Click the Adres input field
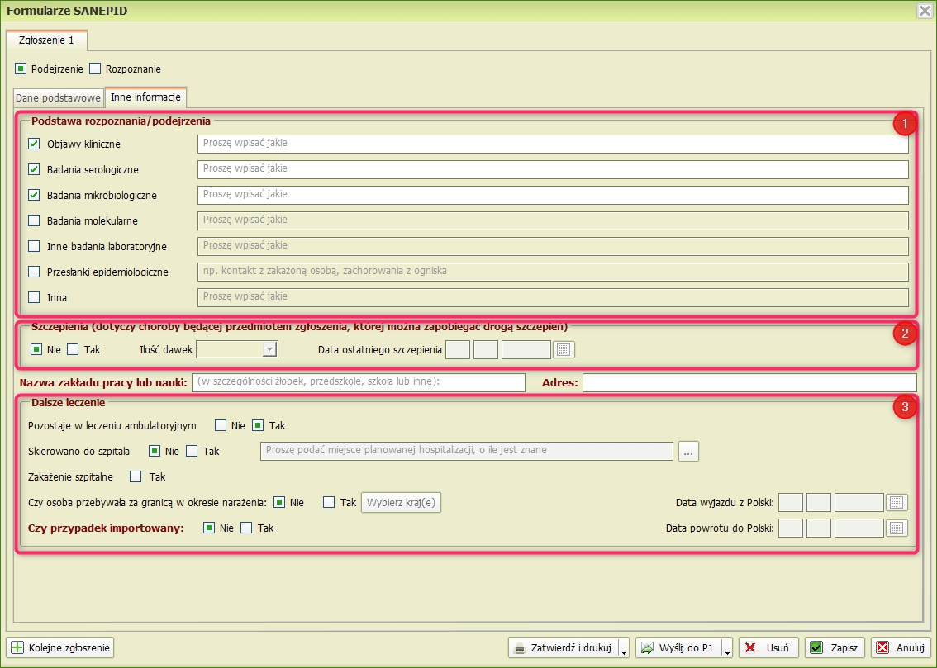 [x=749, y=382]
